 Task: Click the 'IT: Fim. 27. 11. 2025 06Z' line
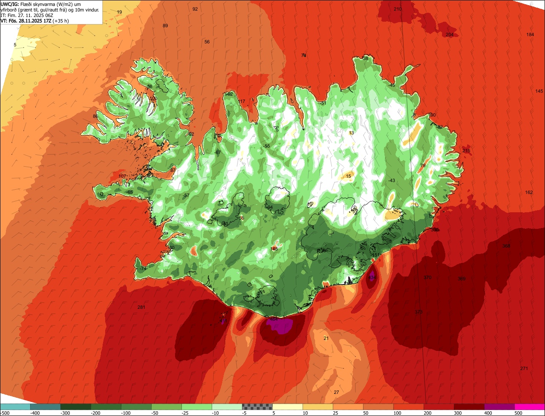click(x=27, y=15)
